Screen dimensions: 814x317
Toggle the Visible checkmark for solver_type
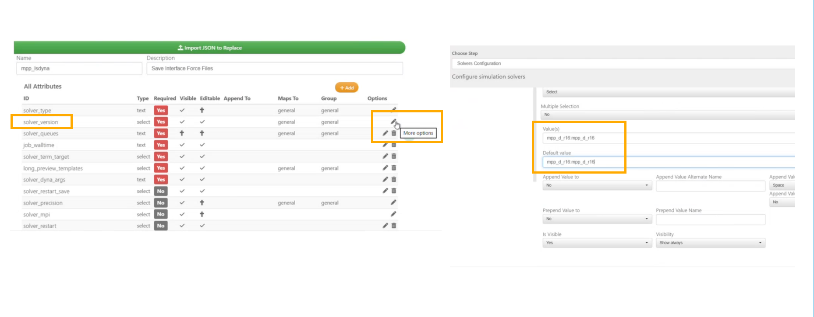pyautogui.click(x=182, y=110)
